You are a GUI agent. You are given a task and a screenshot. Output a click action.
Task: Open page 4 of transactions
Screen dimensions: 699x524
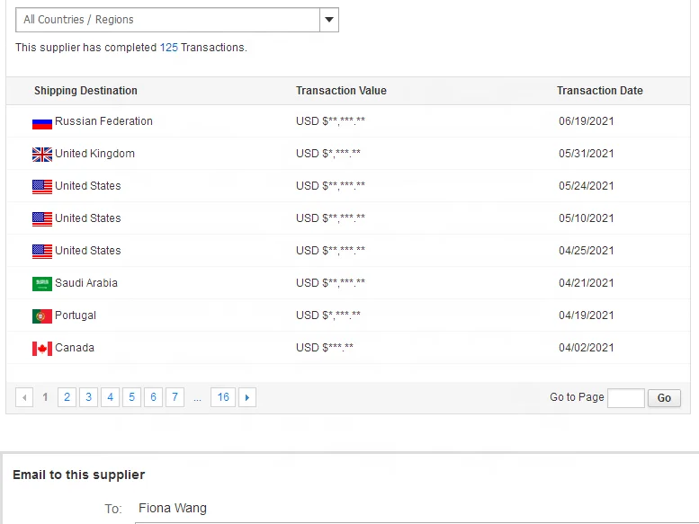[x=110, y=397]
